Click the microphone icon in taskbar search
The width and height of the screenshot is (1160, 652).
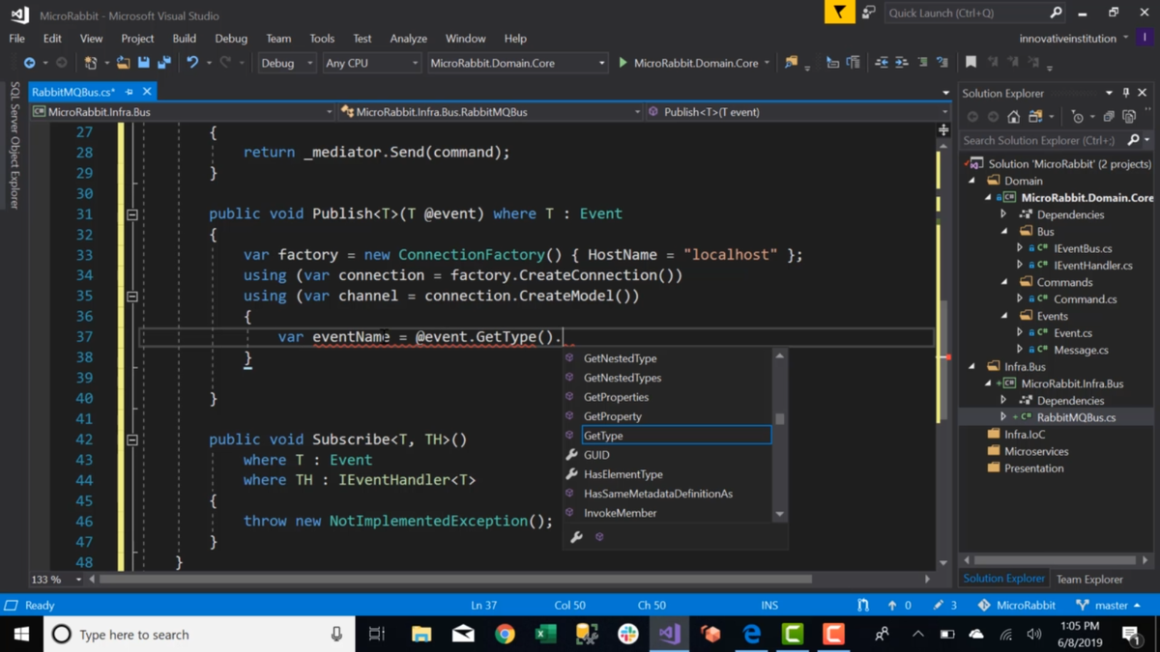point(336,635)
